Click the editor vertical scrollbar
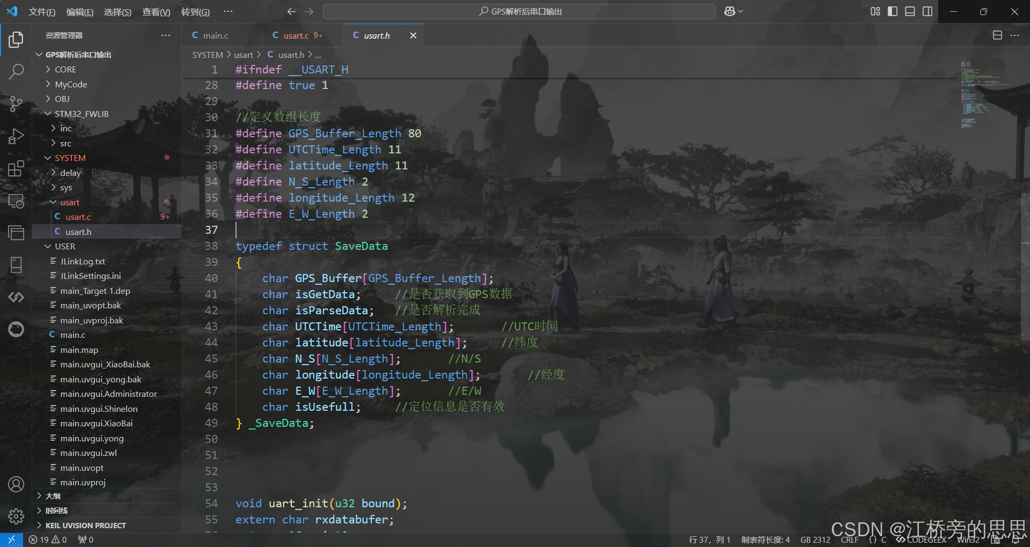The width and height of the screenshot is (1030, 547). [1025, 265]
